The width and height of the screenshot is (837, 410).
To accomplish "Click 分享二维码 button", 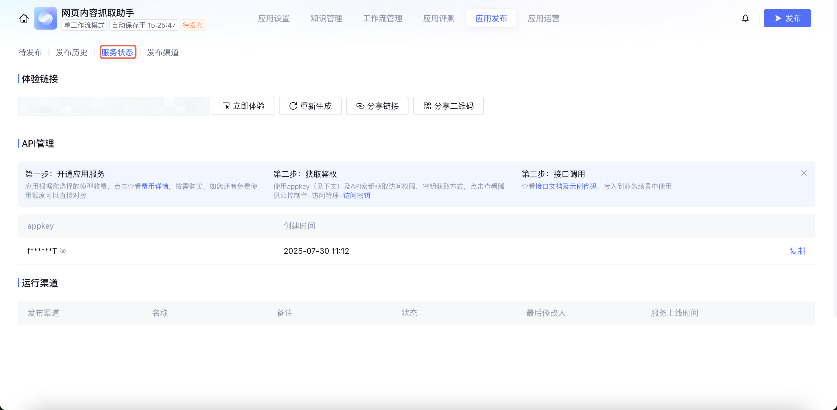I will click(x=448, y=106).
